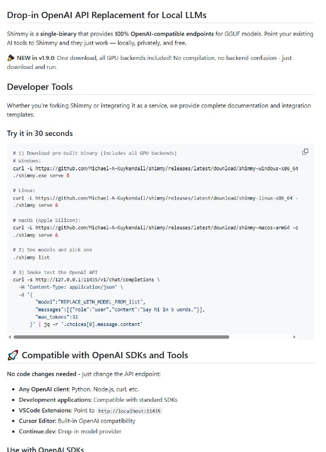Click the Linux shimmy download URL
Viewport: 326px width, 452px height.
click(x=164, y=198)
